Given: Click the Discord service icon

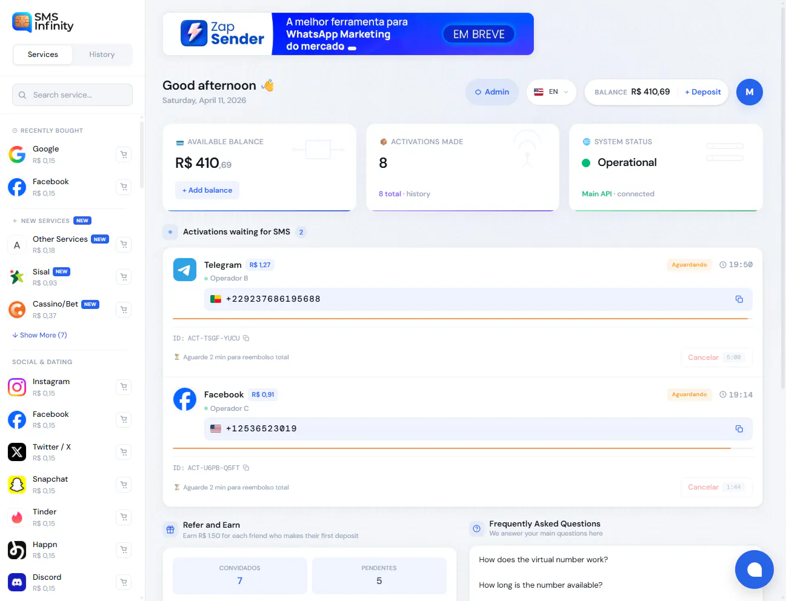Looking at the screenshot, I should tap(17, 582).
